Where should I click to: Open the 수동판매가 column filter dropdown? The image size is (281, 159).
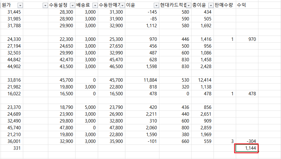(x=123, y=6)
